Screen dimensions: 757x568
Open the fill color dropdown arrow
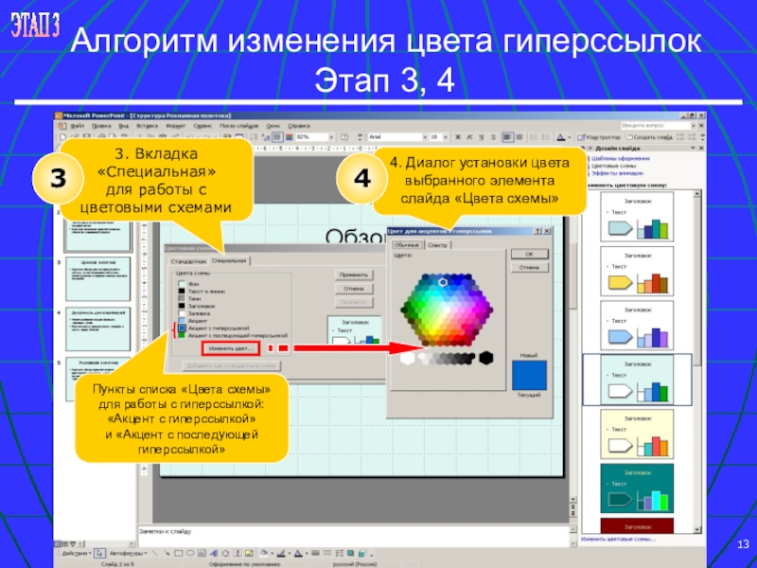[272, 554]
